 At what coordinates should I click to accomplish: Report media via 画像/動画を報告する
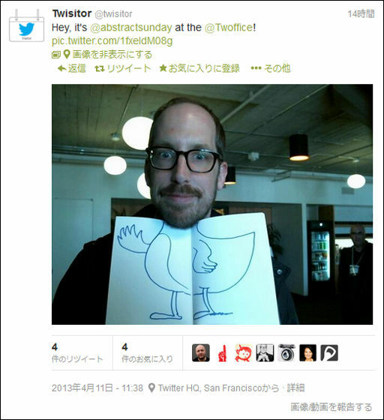pos(331,406)
